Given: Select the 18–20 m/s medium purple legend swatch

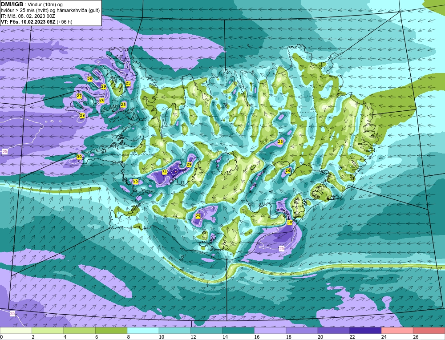Looking at the screenshot, I should (x=302, y=330).
